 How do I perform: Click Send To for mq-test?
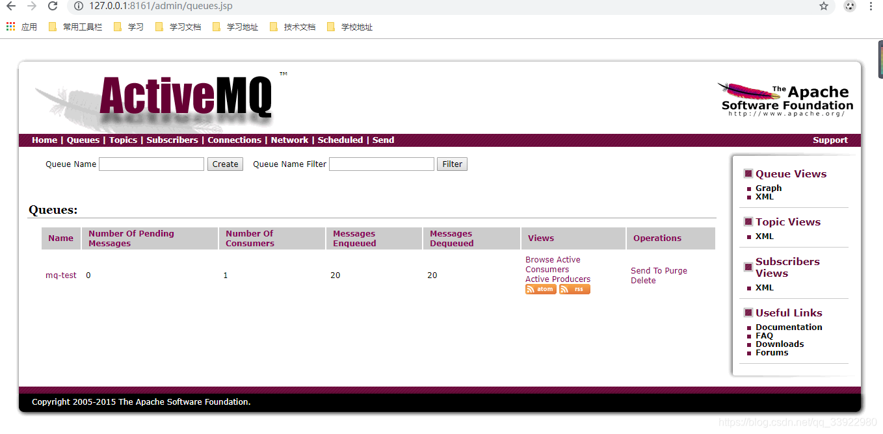646,271
